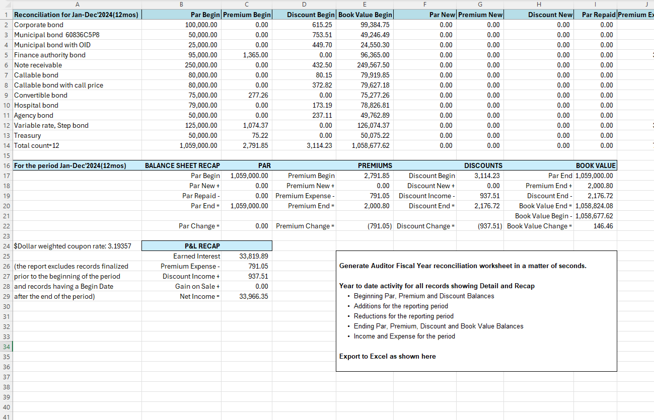Select total discount begin 3,114.23 in row 14
654x420 pixels.
[x=305, y=145]
